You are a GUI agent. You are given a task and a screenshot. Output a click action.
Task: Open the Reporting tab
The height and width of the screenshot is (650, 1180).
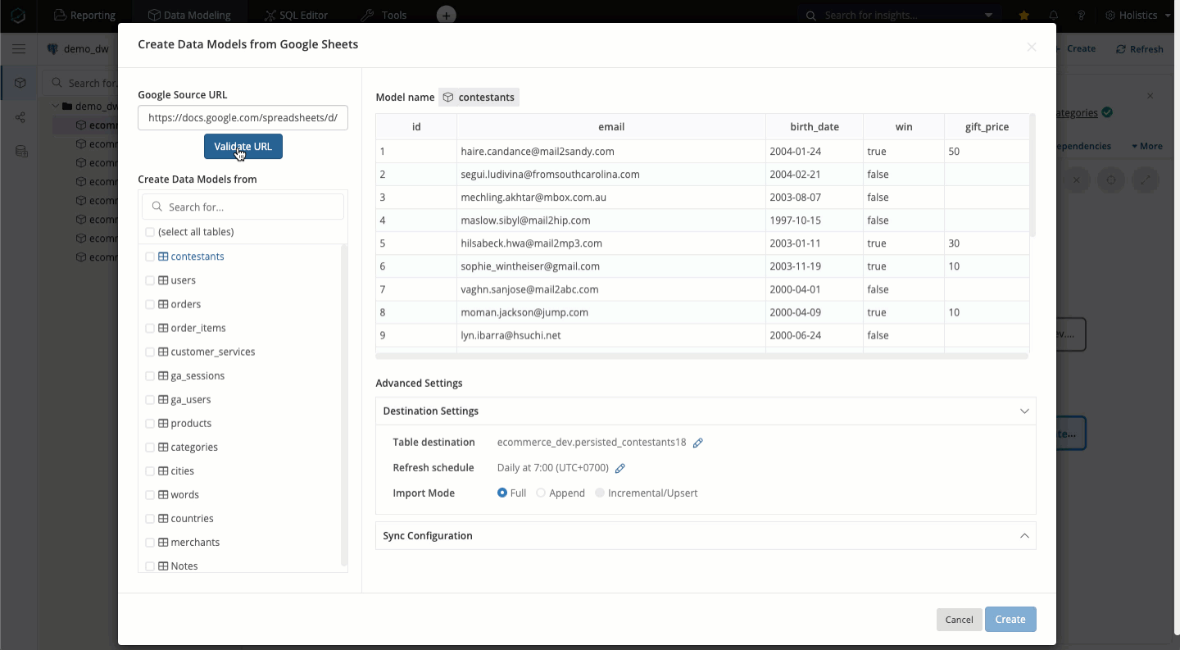(85, 16)
